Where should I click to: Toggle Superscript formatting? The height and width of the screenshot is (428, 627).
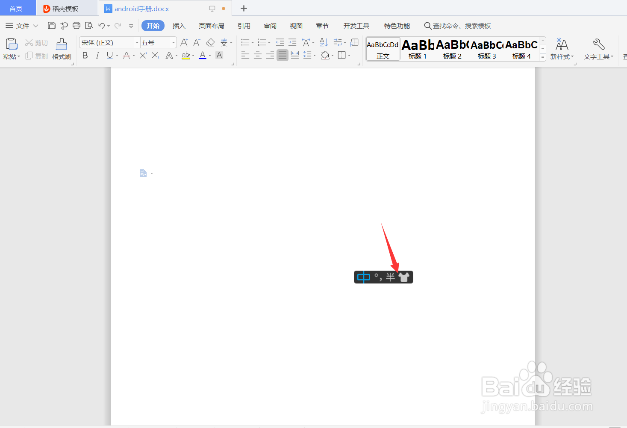pyautogui.click(x=143, y=55)
